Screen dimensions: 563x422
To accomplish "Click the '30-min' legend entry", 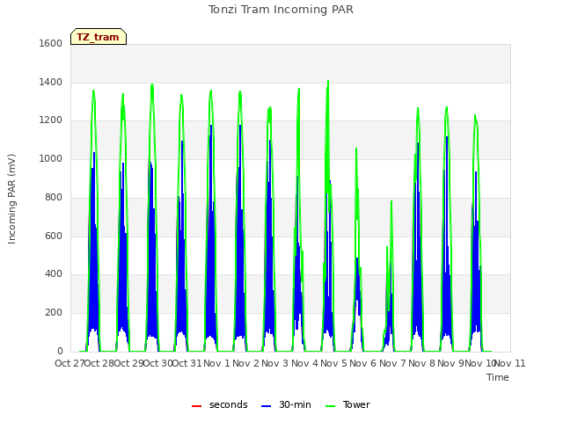I will (x=286, y=404).
